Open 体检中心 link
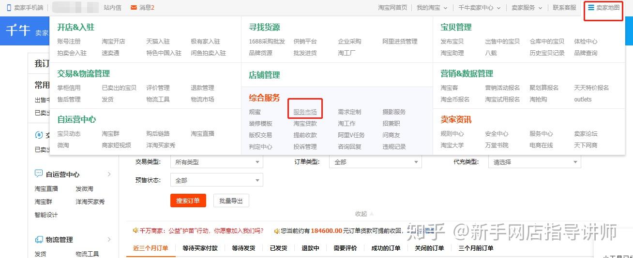Image resolution: width=633 pixels, height=258 pixels. 586,42
